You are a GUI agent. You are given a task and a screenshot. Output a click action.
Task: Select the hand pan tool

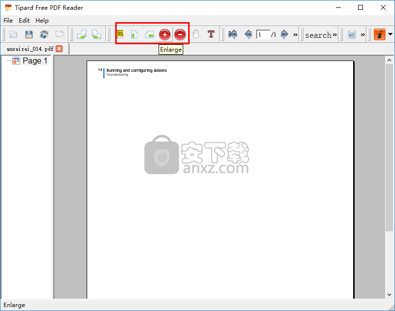coord(196,34)
